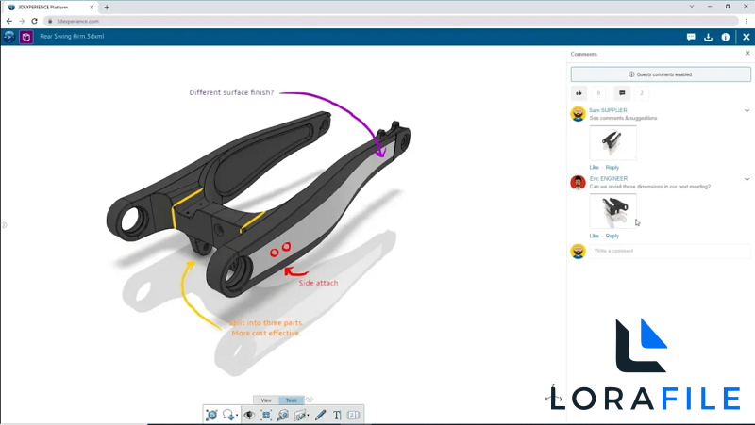The image size is (755, 425).
Task: Open a new browser tab
Action: pos(107,8)
